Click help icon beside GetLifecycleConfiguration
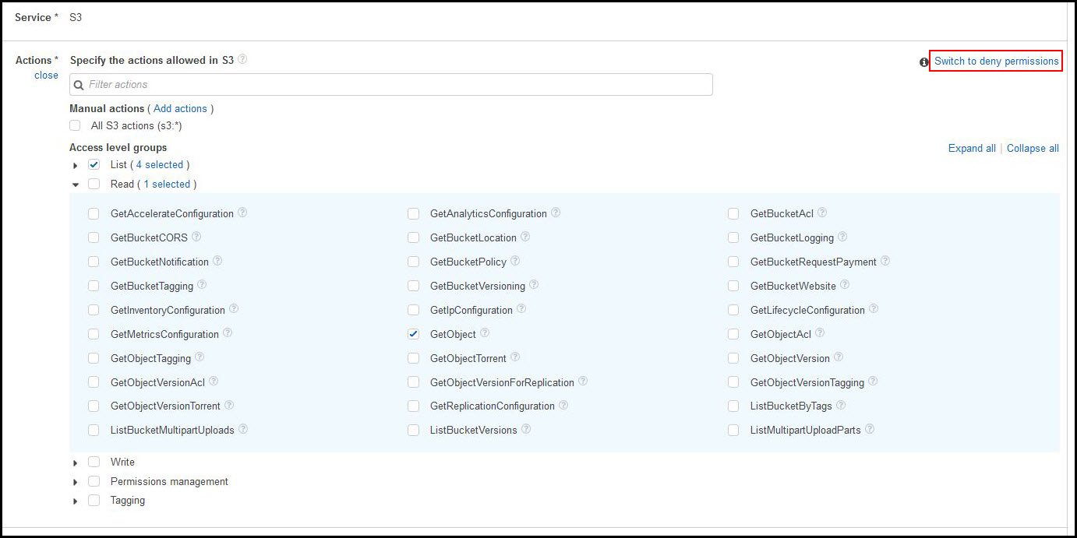1077x538 pixels. pos(874,309)
